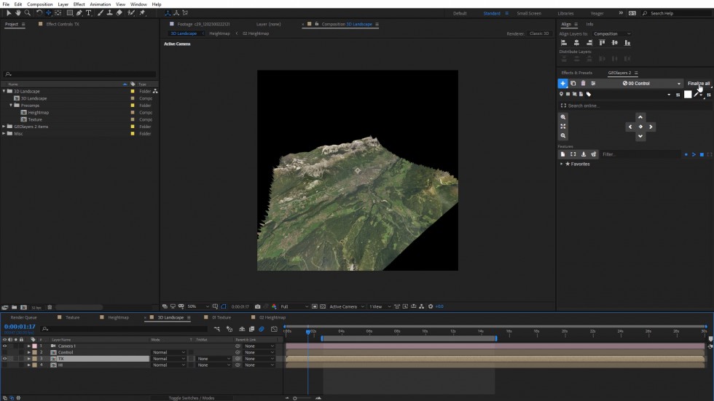The image size is (714, 401).
Task: Click the Finalize all button
Action: pos(699,84)
